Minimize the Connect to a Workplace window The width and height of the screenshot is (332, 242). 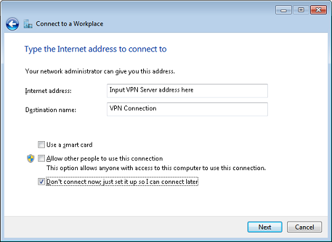tap(283, 10)
